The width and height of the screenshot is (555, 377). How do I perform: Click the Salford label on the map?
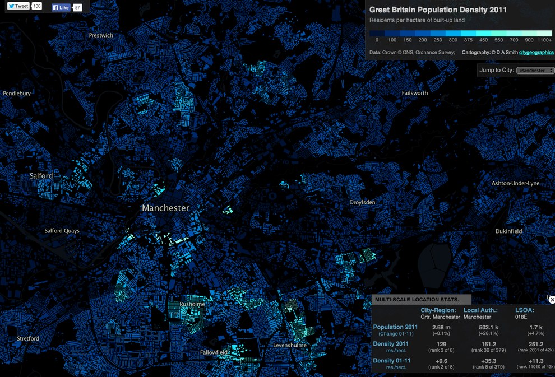(41, 176)
